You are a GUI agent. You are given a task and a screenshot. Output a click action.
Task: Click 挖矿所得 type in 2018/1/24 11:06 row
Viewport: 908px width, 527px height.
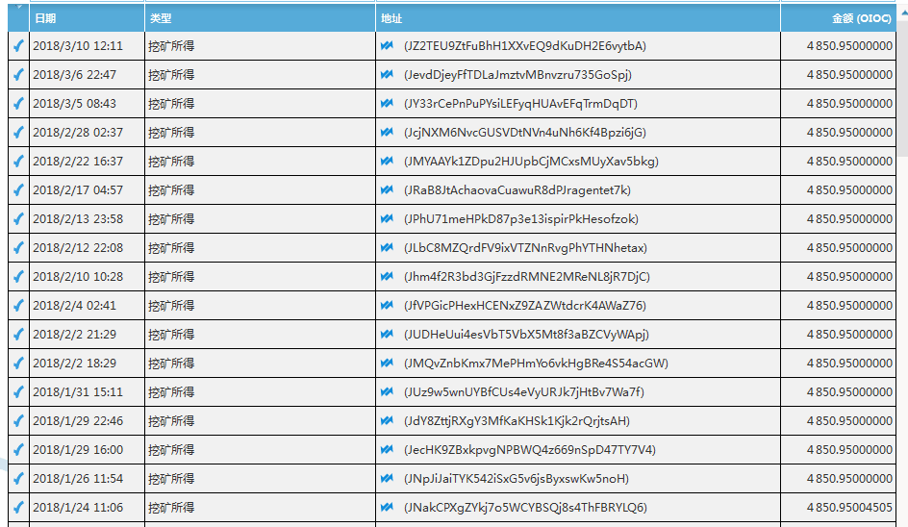coord(171,508)
